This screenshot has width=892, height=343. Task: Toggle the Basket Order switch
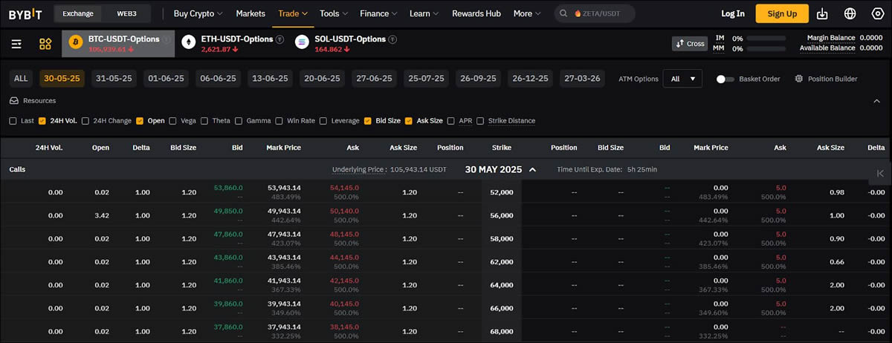(x=725, y=79)
